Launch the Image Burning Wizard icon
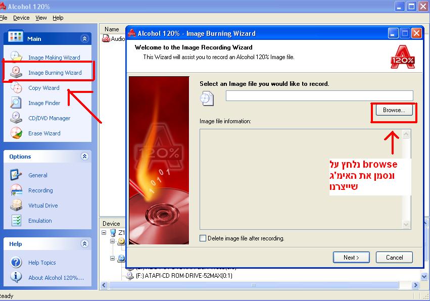 [x=16, y=72]
